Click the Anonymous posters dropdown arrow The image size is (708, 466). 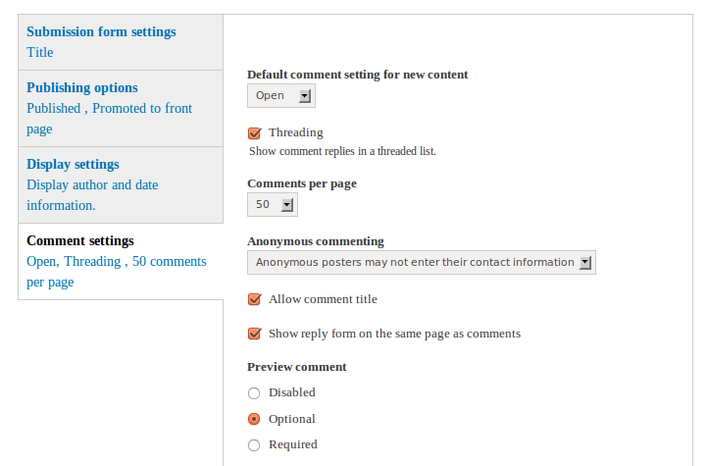585,262
